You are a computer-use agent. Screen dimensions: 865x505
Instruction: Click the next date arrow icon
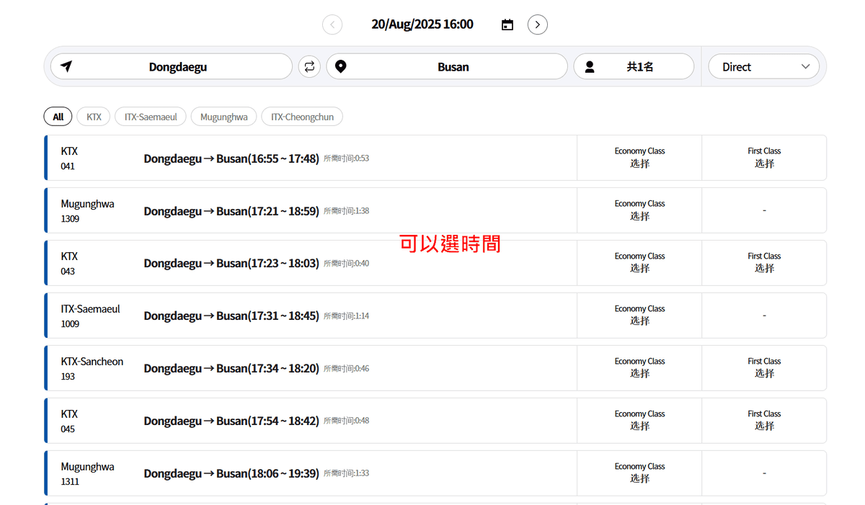coord(537,24)
